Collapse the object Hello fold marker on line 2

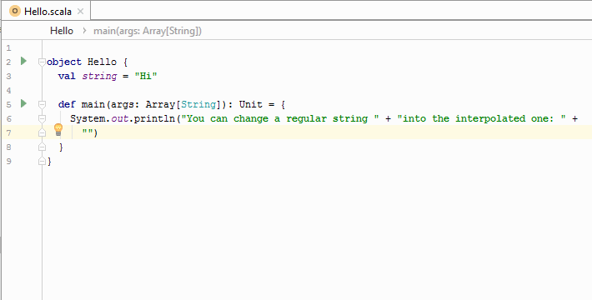(x=42, y=62)
